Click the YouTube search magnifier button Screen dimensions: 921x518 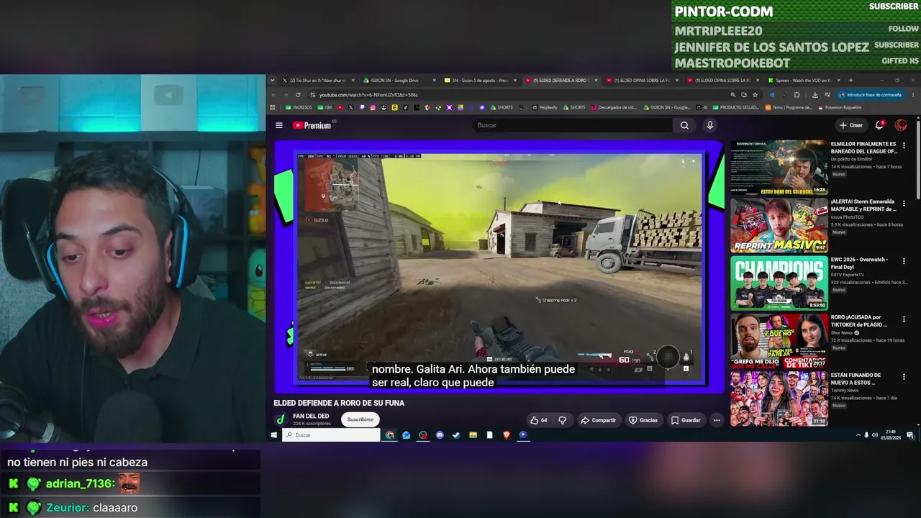(x=684, y=125)
